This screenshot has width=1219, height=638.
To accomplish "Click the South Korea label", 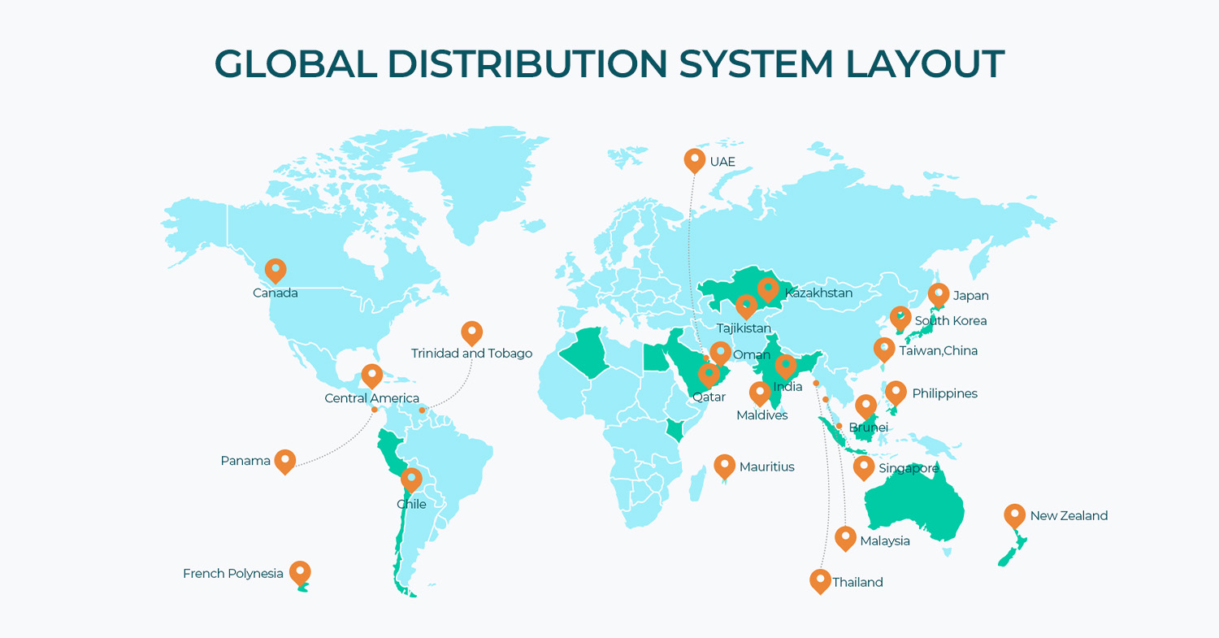I will (x=950, y=321).
